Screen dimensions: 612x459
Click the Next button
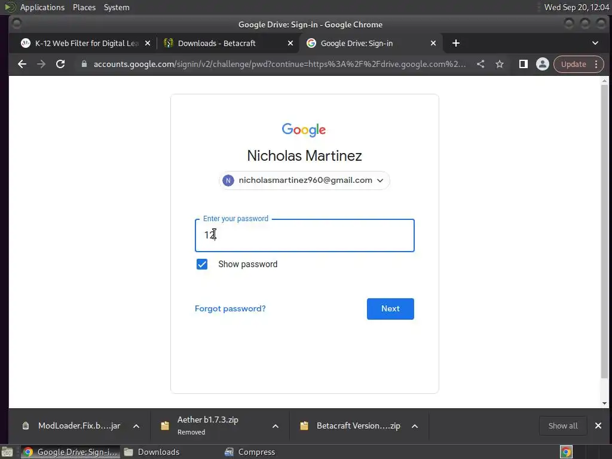[x=390, y=309]
